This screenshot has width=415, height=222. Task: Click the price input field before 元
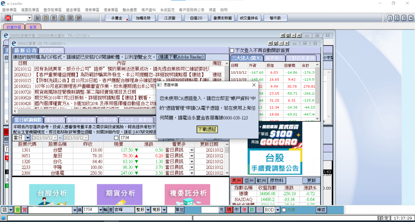(210, 210)
